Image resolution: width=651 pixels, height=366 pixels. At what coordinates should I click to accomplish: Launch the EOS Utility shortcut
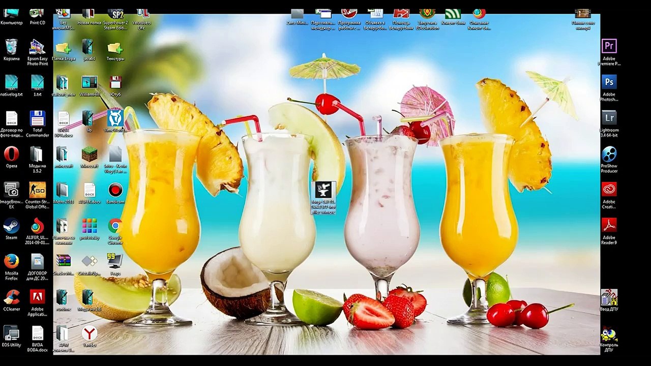[x=11, y=336]
